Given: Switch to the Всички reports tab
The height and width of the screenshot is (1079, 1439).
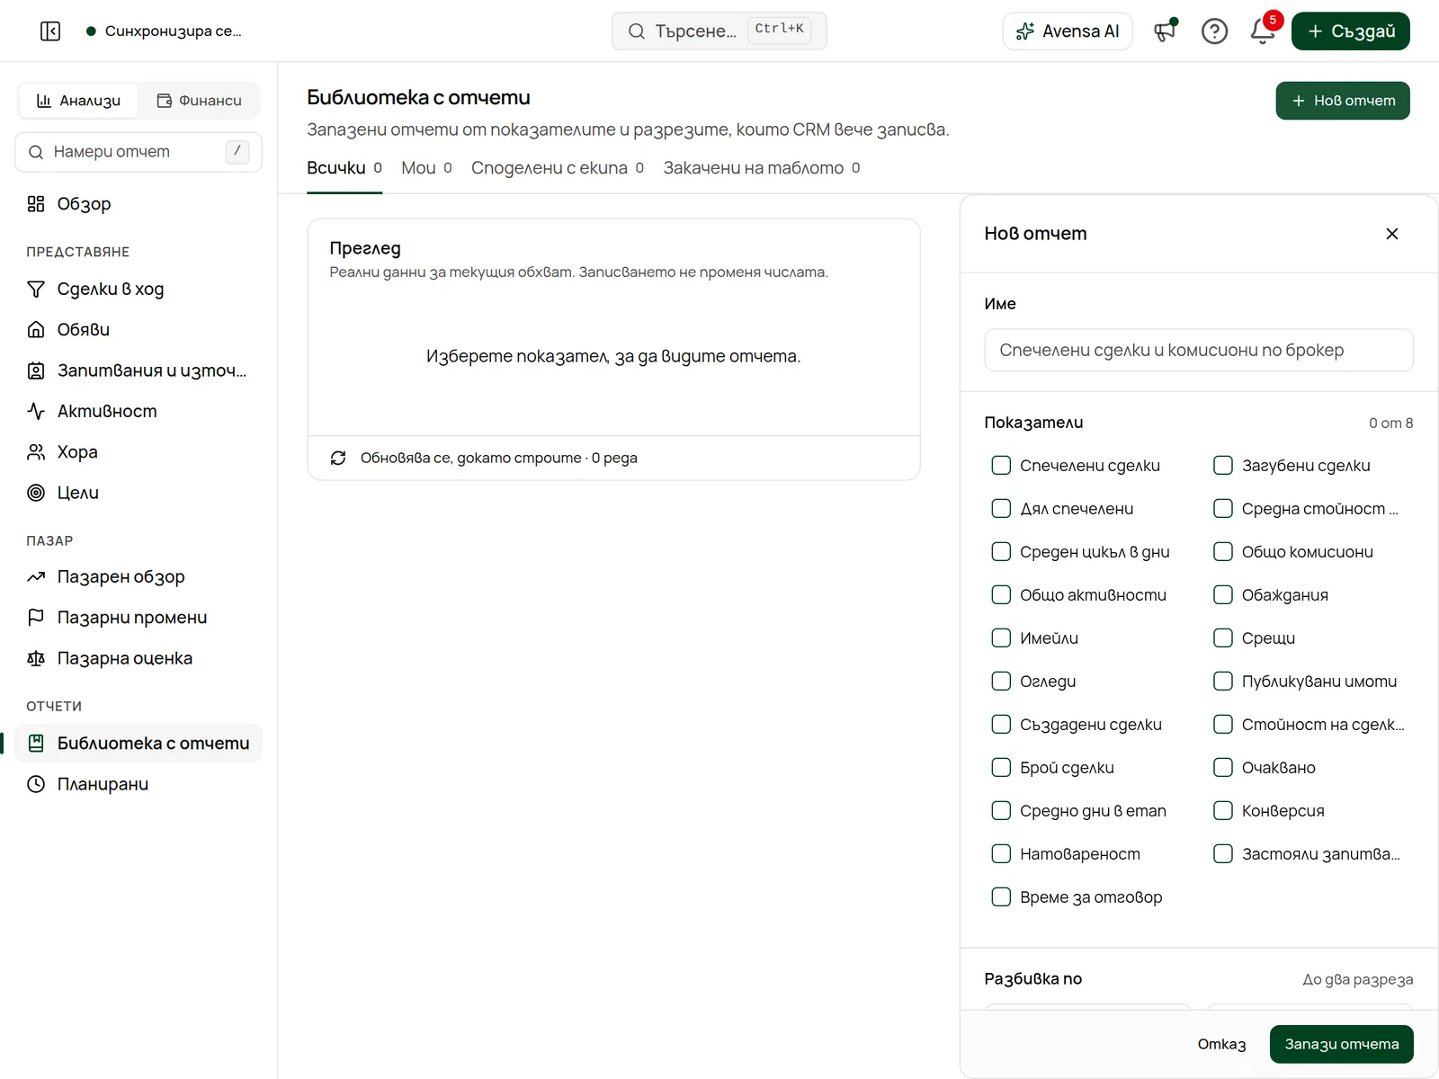Looking at the screenshot, I should (344, 168).
